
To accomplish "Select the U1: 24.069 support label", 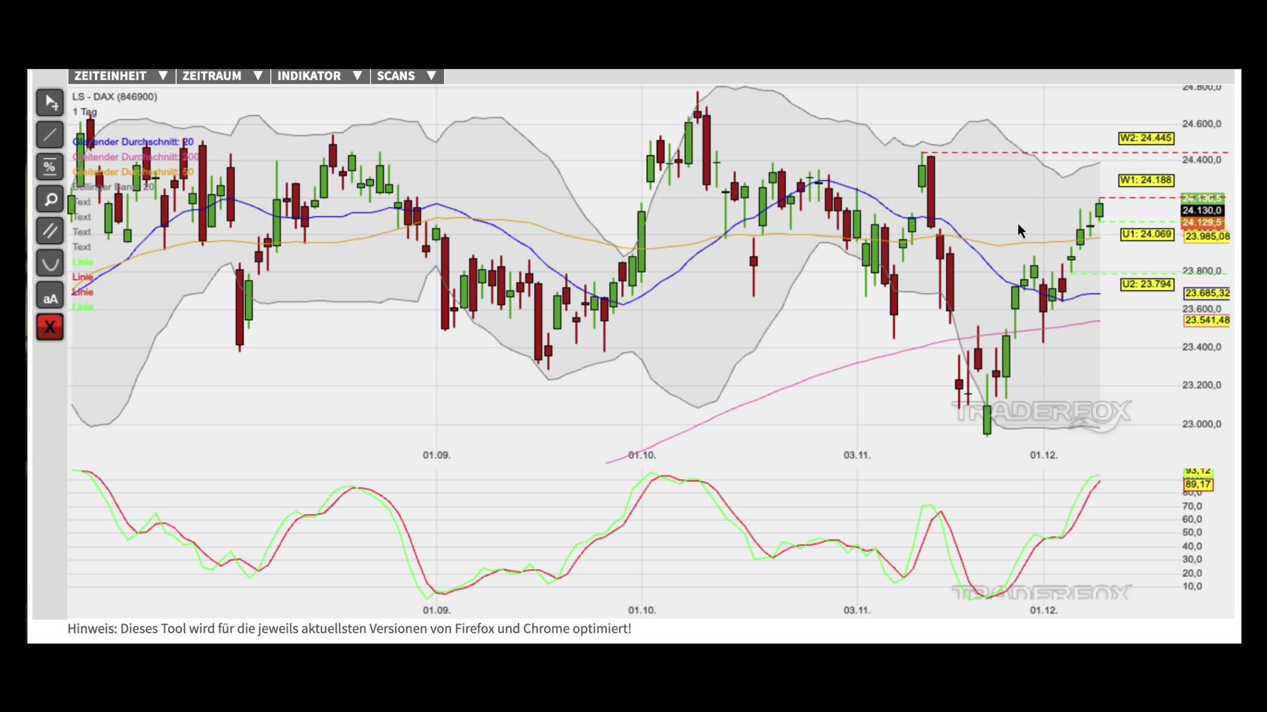I will coord(1146,234).
